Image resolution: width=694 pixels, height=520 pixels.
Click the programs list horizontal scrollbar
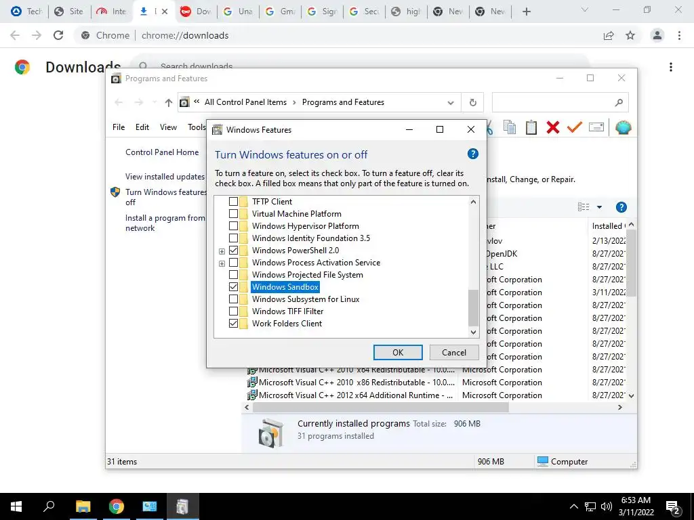tap(381, 407)
